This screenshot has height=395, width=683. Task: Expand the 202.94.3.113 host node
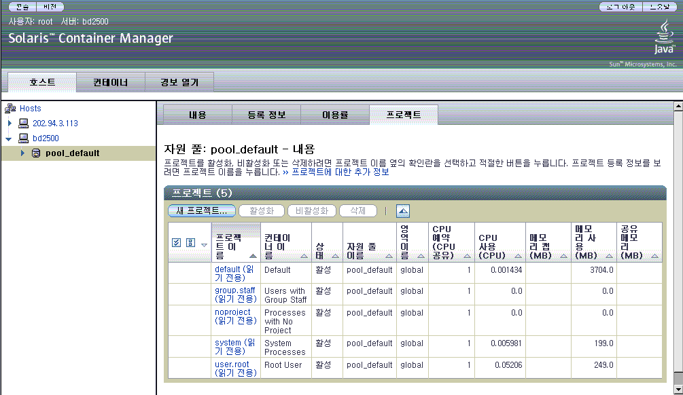(10, 123)
